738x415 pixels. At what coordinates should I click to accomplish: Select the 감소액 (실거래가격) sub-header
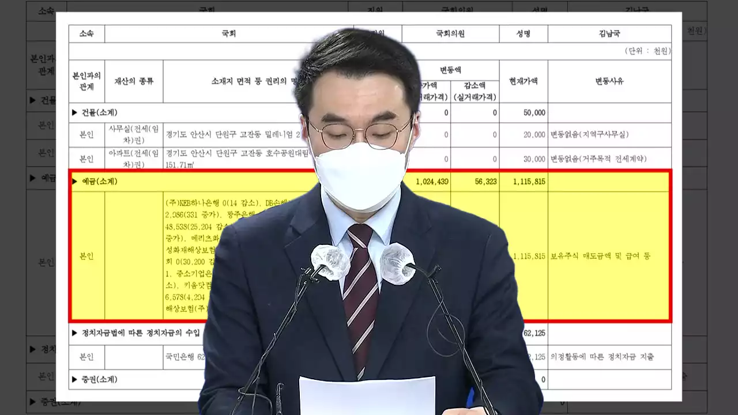tap(475, 91)
